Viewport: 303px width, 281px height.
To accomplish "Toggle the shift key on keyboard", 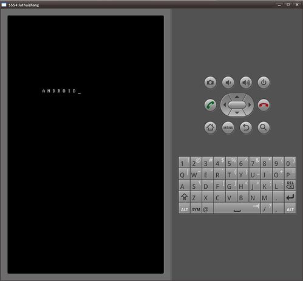I will [x=184, y=197].
